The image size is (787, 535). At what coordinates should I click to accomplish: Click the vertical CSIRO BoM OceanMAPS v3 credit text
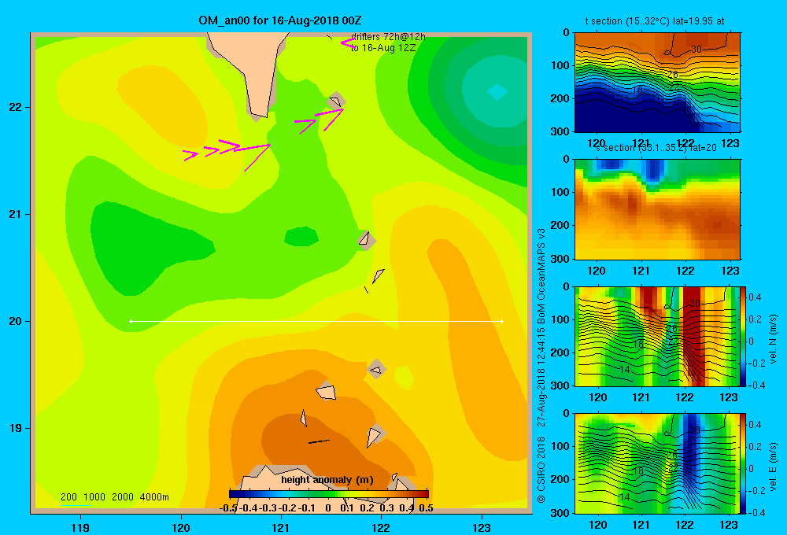[x=541, y=365]
